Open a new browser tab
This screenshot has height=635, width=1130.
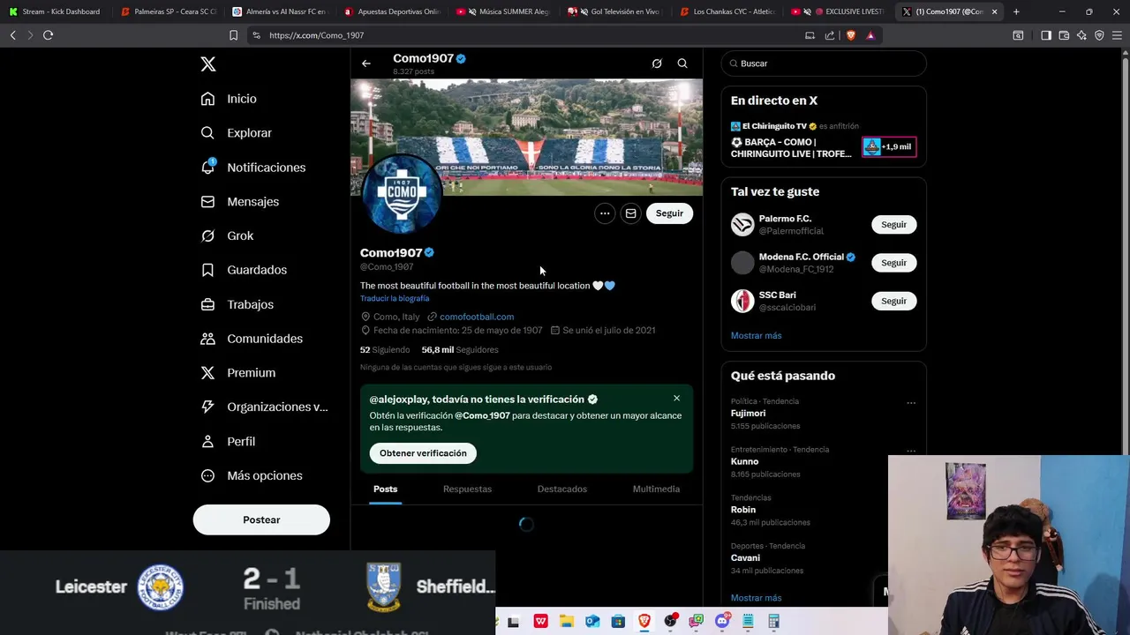[1016, 11]
